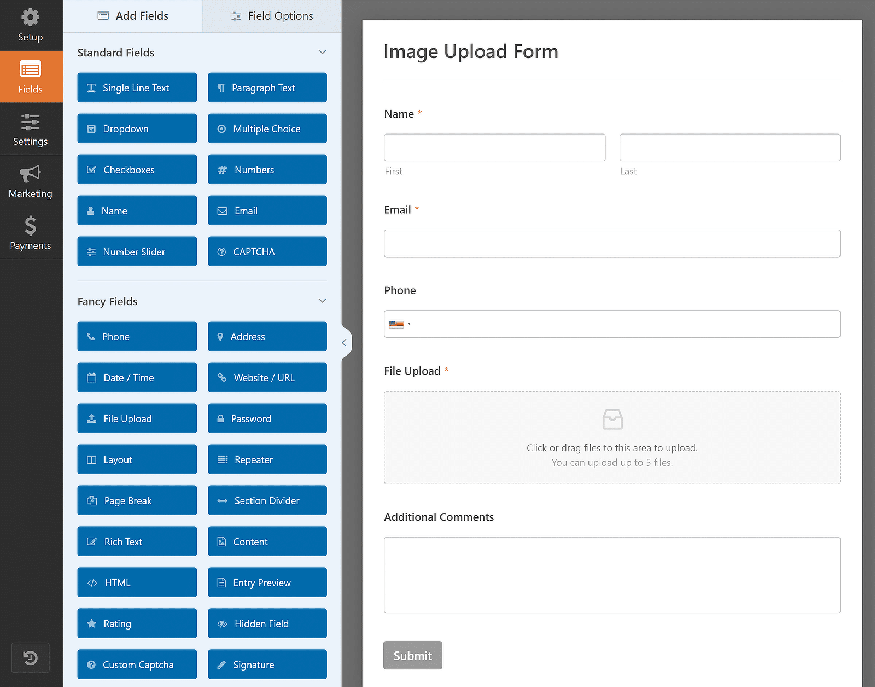
Task: Select the Fields panel icon
Action: [x=30, y=77]
